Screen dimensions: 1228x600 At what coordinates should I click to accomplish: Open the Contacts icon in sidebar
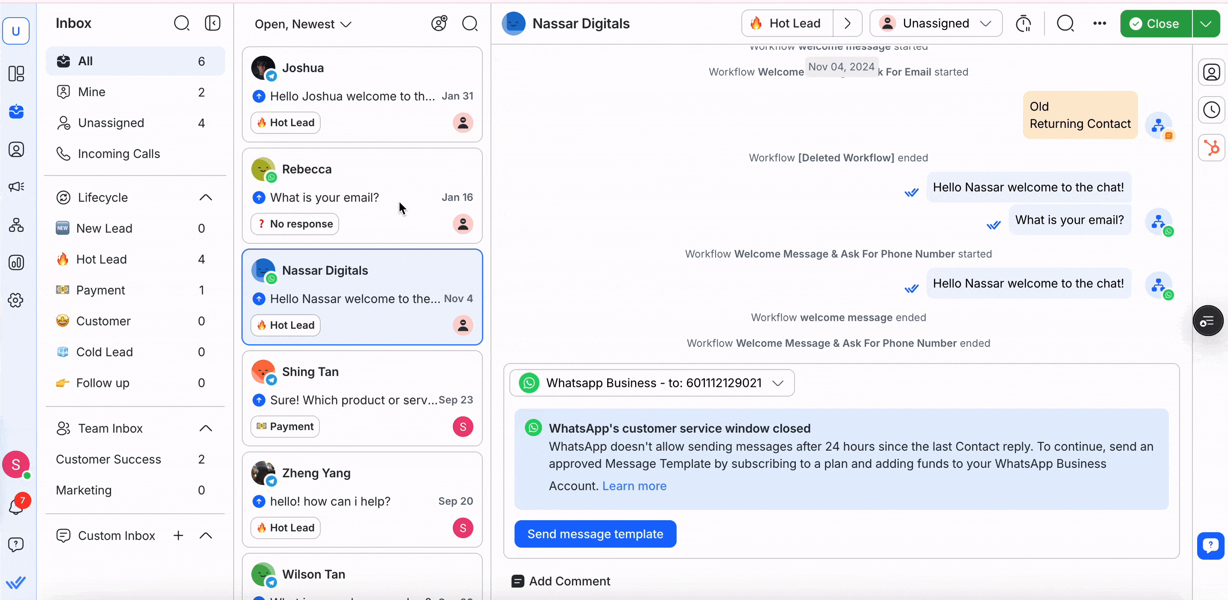click(17, 149)
